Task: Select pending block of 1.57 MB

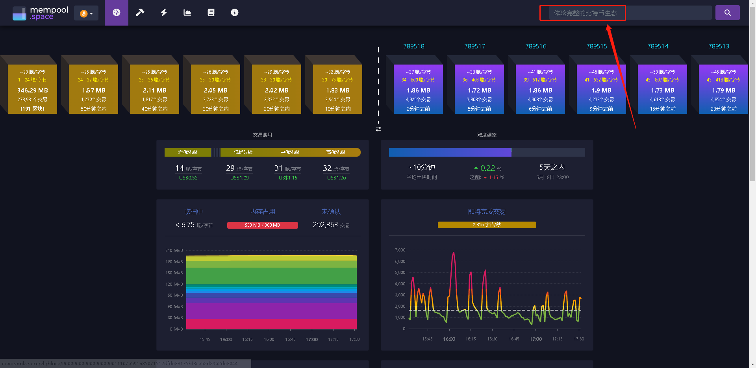Action: (x=93, y=89)
